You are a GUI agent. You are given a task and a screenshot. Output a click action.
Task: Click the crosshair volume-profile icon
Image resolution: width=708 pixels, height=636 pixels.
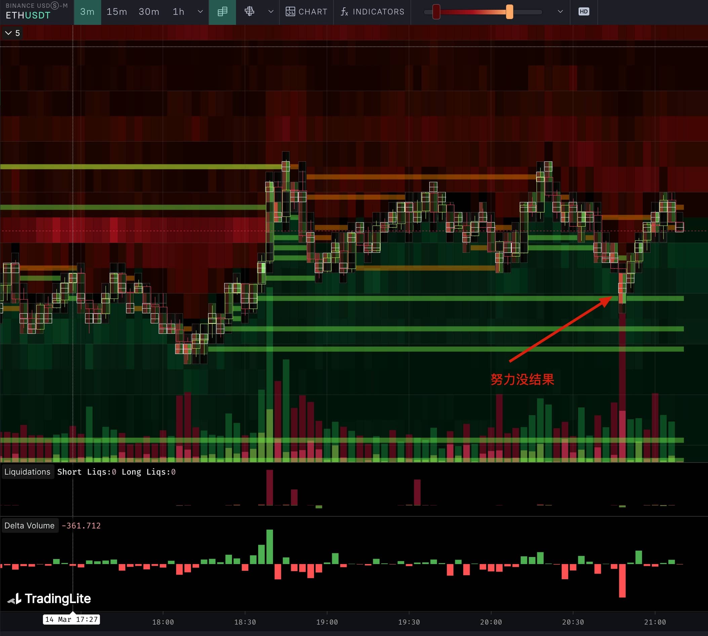click(x=249, y=12)
